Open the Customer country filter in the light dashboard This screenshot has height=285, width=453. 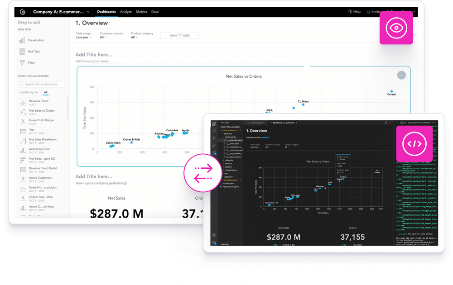[111, 35]
